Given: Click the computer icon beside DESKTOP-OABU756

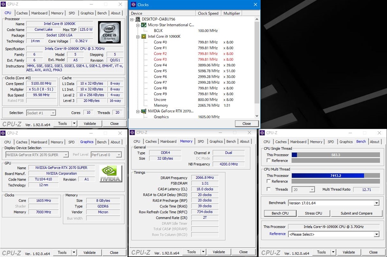Looking at the screenshot, I should (138, 19).
